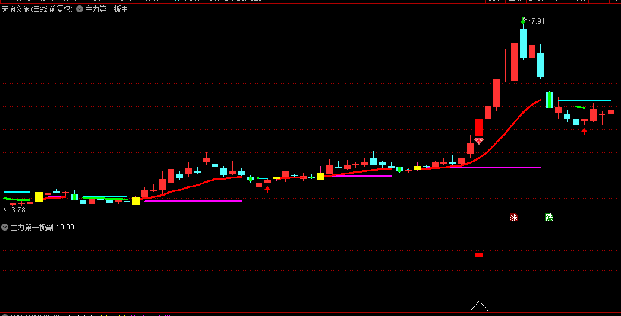This screenshot has height=316, width=621.
Task: Open the 主力第一板副 indicator dropdown arrow
Action: click(x=5, y=227)
